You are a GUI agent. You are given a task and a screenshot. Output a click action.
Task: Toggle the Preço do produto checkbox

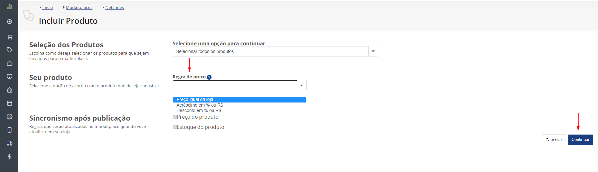(x=175, y=117)
